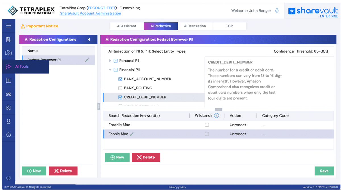Screen dimensions: 341x191
Task: Save the redaction configuration
Action: [x=324, y=171]
